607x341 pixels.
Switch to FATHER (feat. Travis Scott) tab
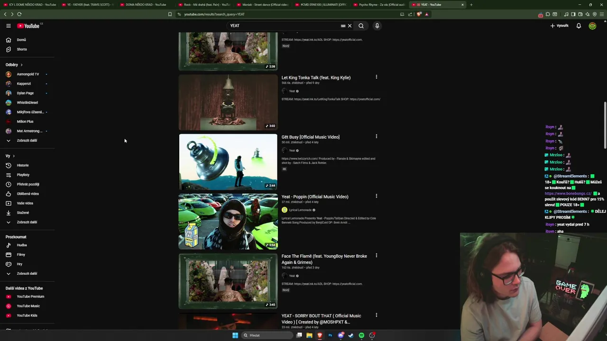pos(87,5)
